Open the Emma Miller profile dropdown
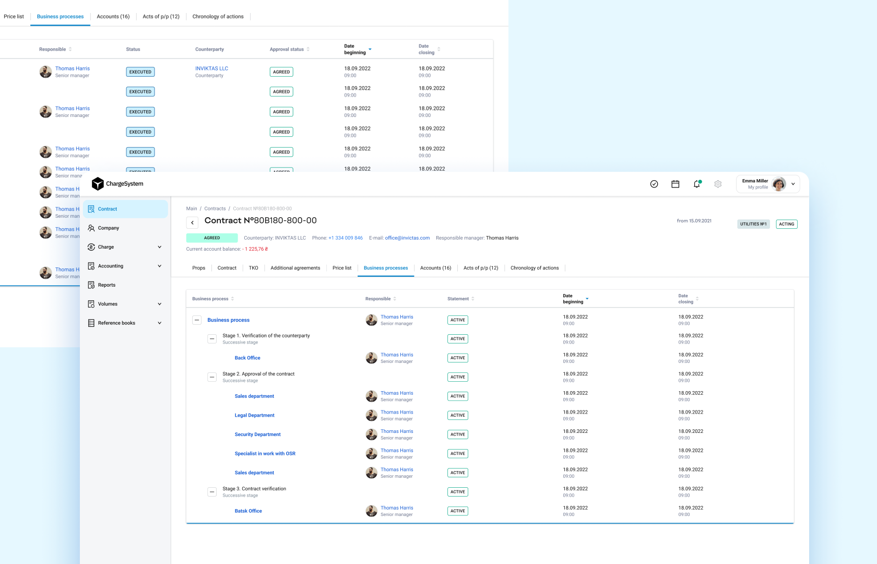The height and width of the screenshot is (564, 877). [x=793, y=184]
